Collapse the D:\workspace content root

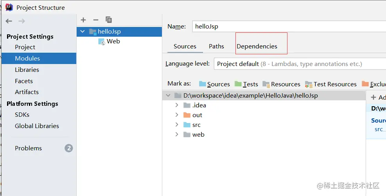click(168, 95)
